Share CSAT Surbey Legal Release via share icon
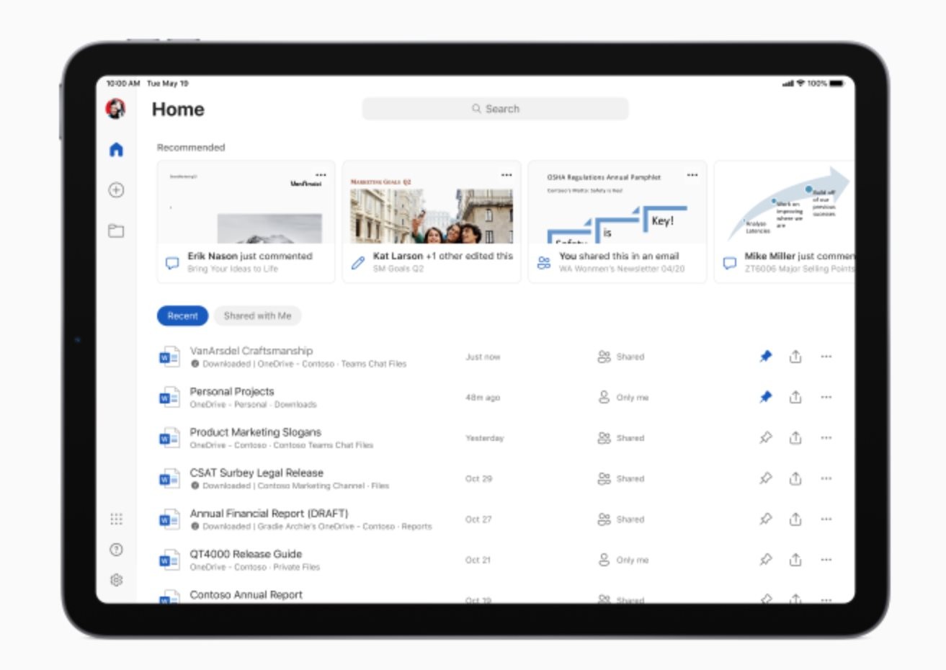The height and width of the screenshot is (670, 946). click(x=795, y=478)
